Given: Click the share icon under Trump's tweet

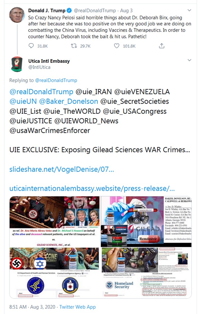Looking at the screenshot, I should click(x=162, y=46).
